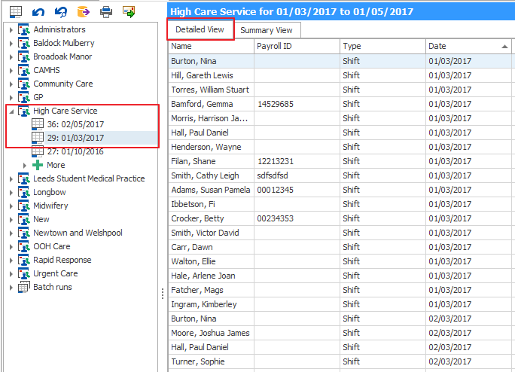Image resolution: width=515 pixels, height=372 pixels.
Task: Click the Batch runs icon in tree
Action: [23, 287]
